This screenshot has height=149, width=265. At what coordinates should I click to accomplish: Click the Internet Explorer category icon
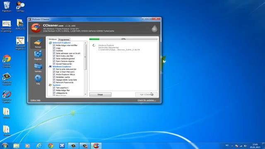tap(50, 43)
